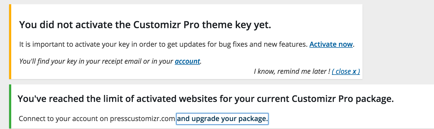Viewport: 434px width, 129px height.
Task: Dismiss notice with "( close x )"
Action: (x=346, y=71)
